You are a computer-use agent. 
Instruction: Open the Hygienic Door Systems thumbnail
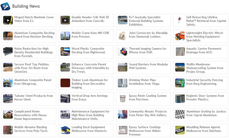click(x=180, y=99)
